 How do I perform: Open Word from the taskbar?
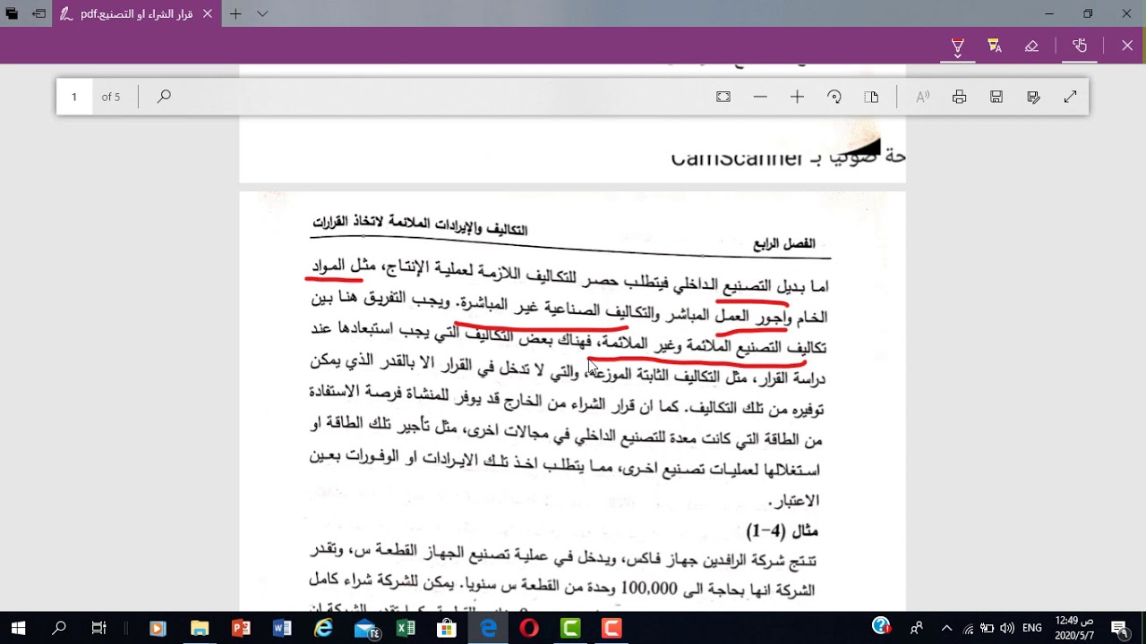click(282, 628)
